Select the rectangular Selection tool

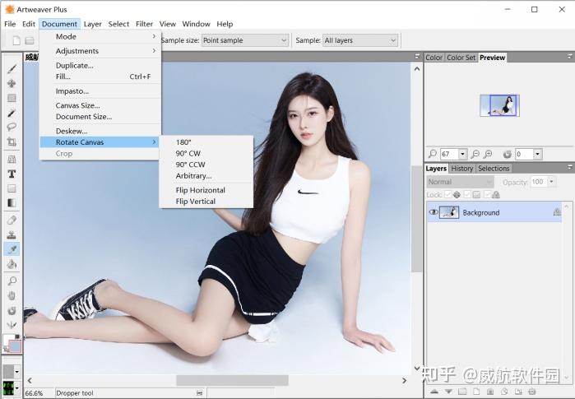coord(12,98)
